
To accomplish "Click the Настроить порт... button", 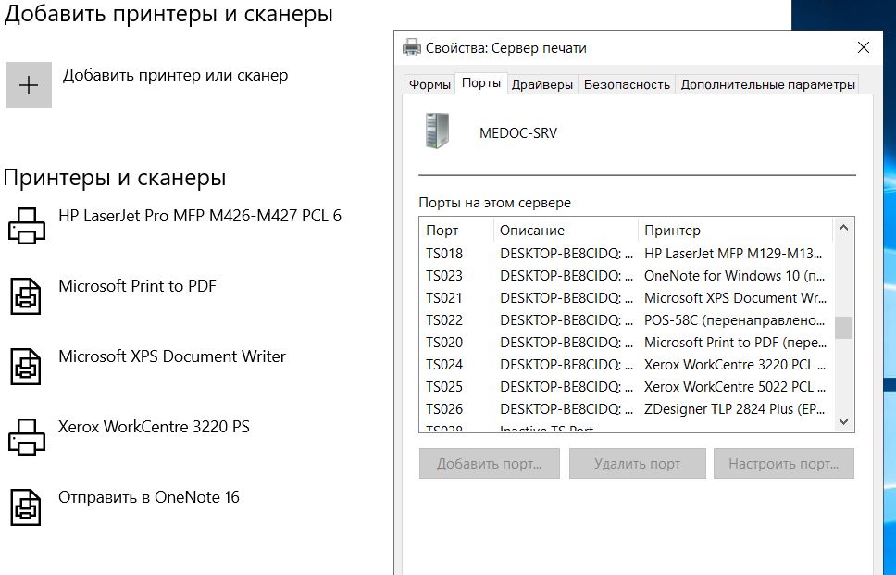I will click(783, 463).
